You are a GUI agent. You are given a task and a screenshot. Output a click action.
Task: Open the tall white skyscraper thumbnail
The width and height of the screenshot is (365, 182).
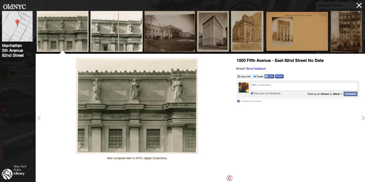[213, 31]
